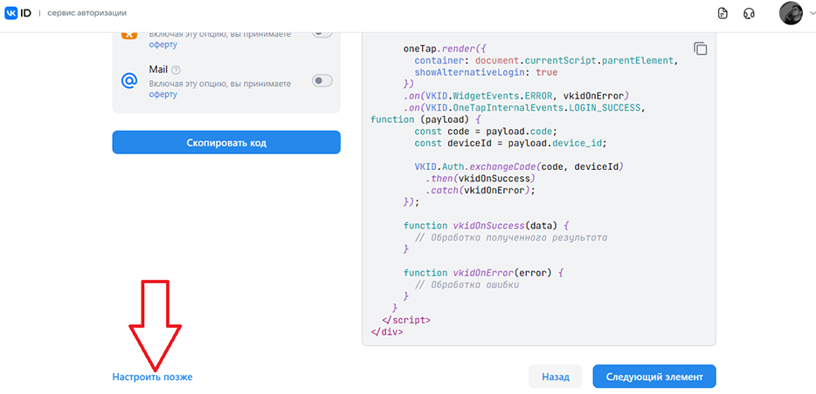Image resolution: width=816 pixels, height=394 pixels.
Task: Open the оферту link above Mail
Action: [x=163, y=44]
